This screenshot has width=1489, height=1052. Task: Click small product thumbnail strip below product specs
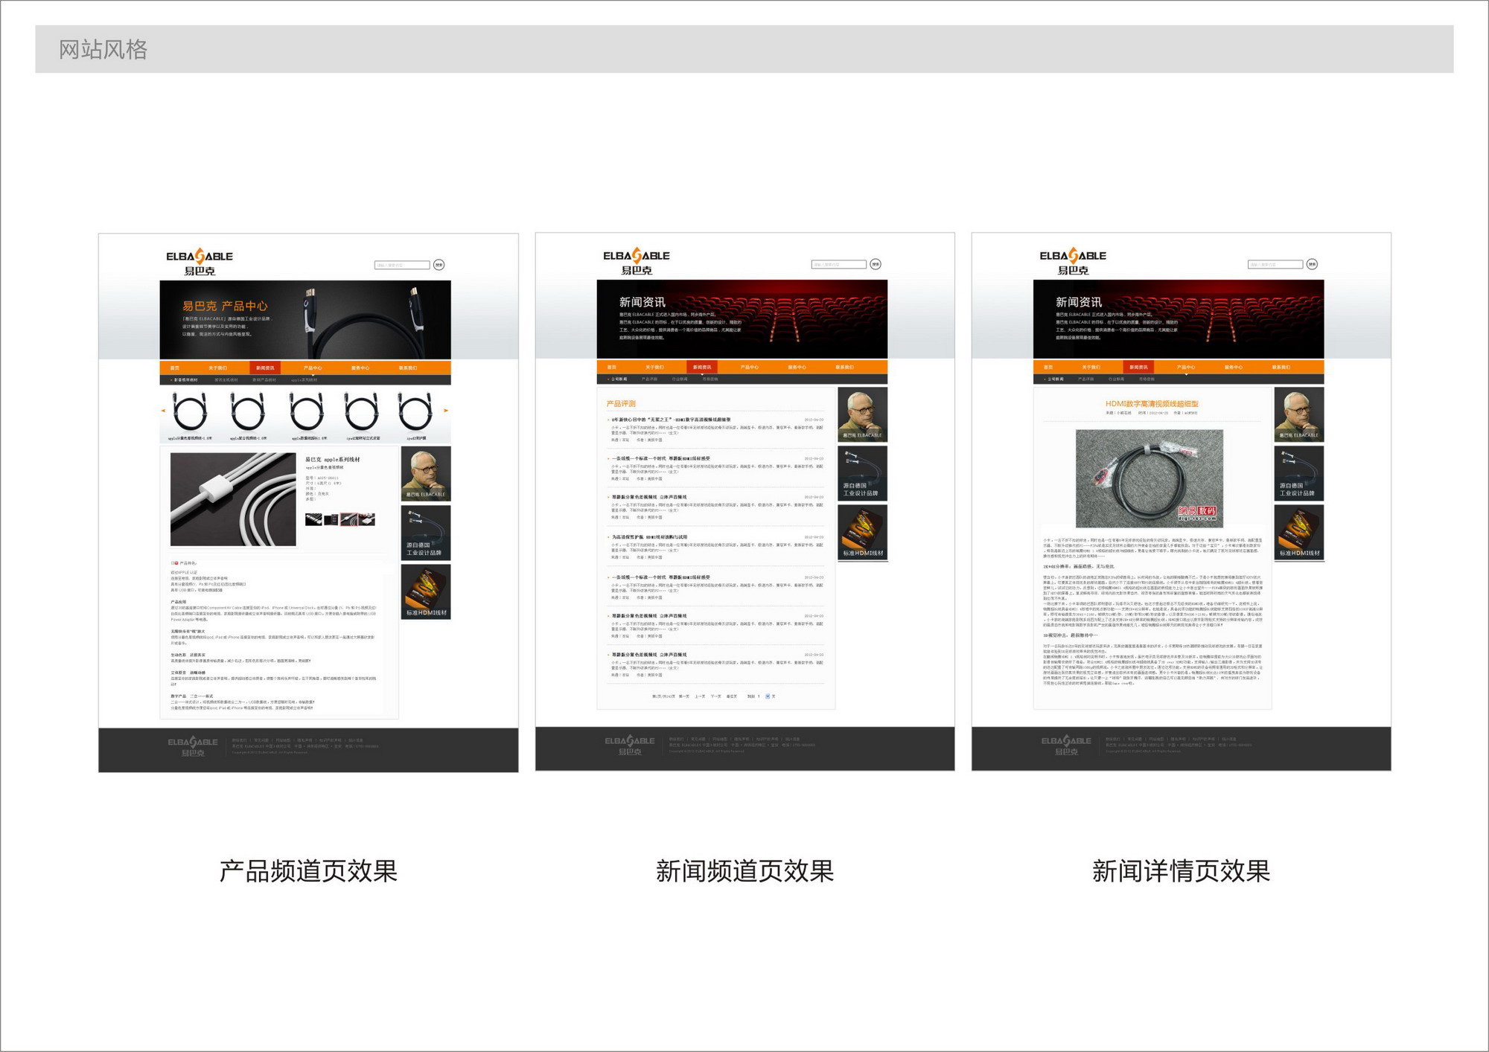pyautogui.click(x=340, y=519)
